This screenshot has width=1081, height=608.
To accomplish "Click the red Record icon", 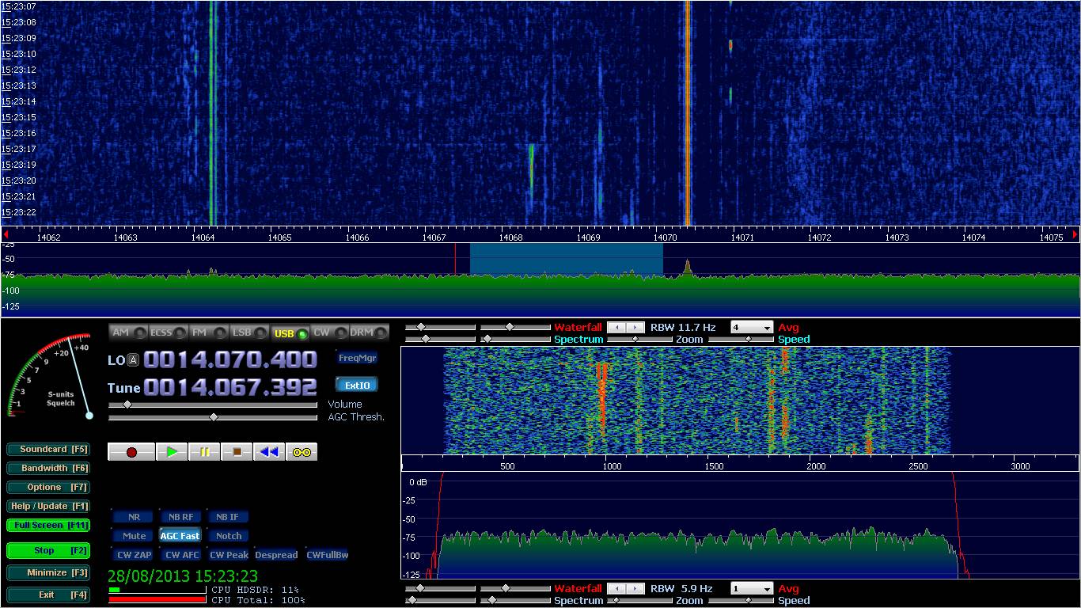I will coord(131,451).
